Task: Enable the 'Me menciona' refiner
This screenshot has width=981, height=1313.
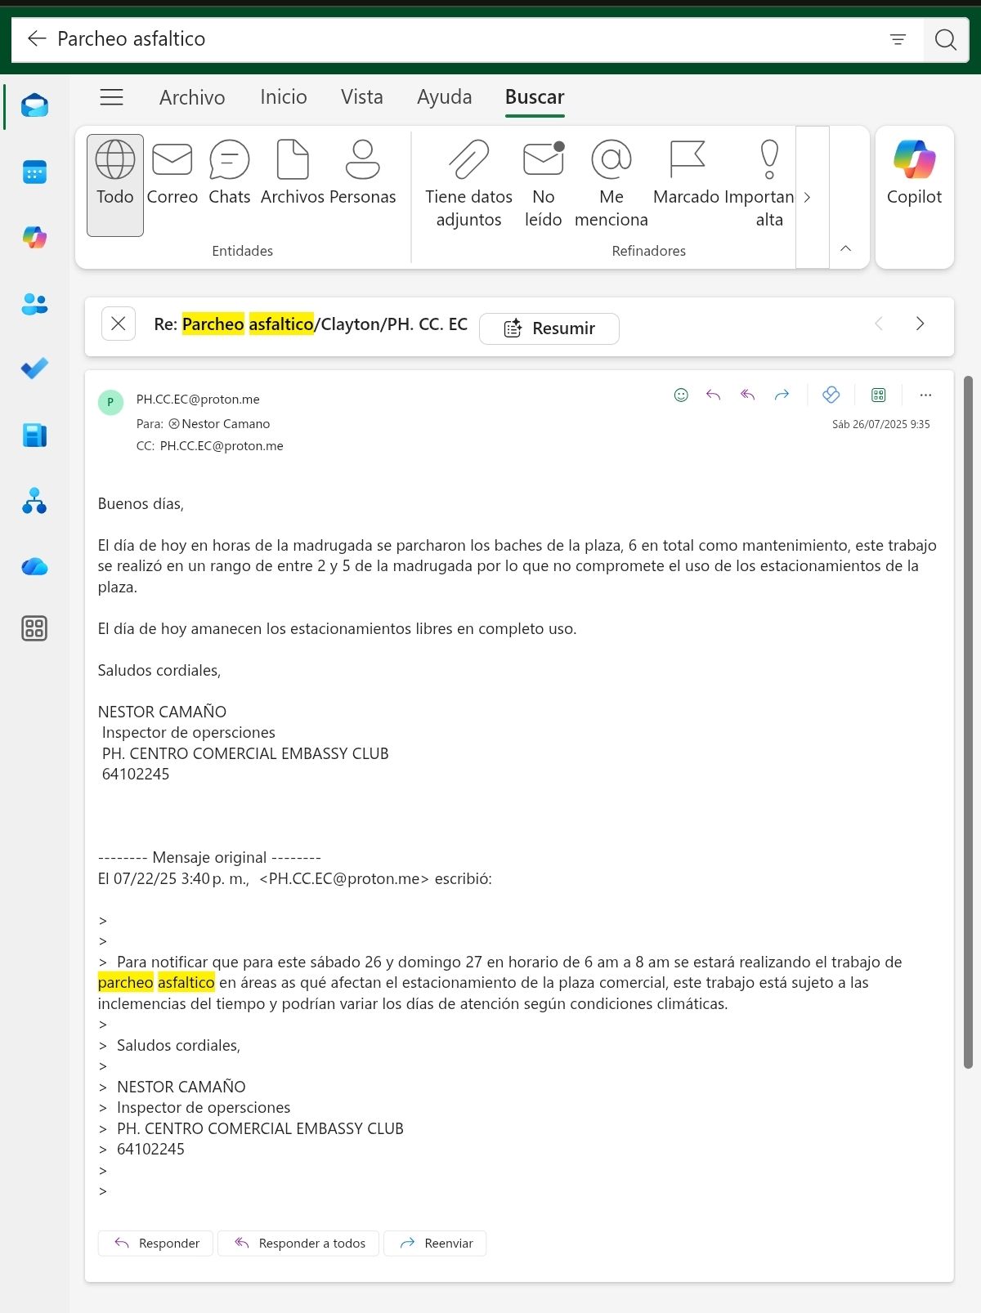Action: coord(611,185)
